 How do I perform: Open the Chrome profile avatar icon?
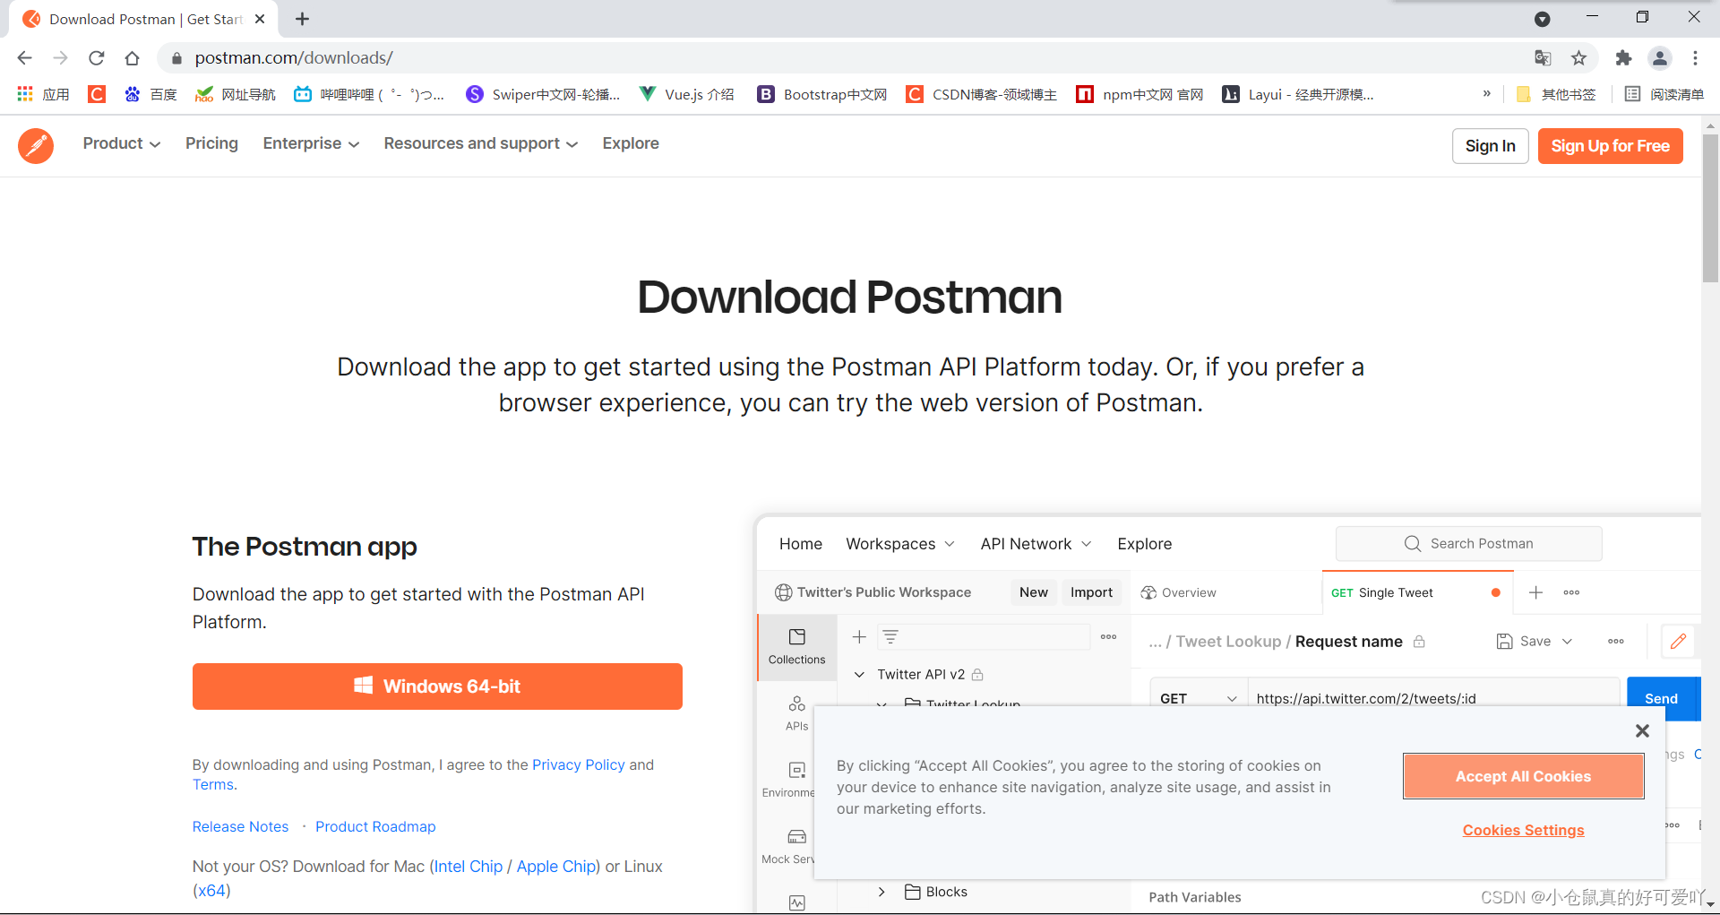click(x=1660, y=58)
